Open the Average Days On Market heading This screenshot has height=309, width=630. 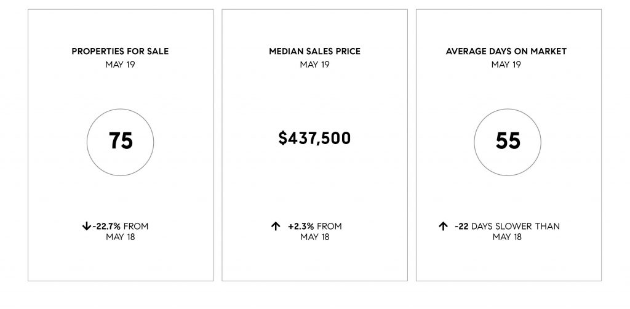[x=506, y=52]
